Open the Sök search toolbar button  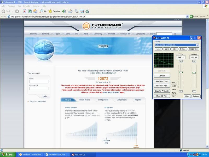pos(43,11)
